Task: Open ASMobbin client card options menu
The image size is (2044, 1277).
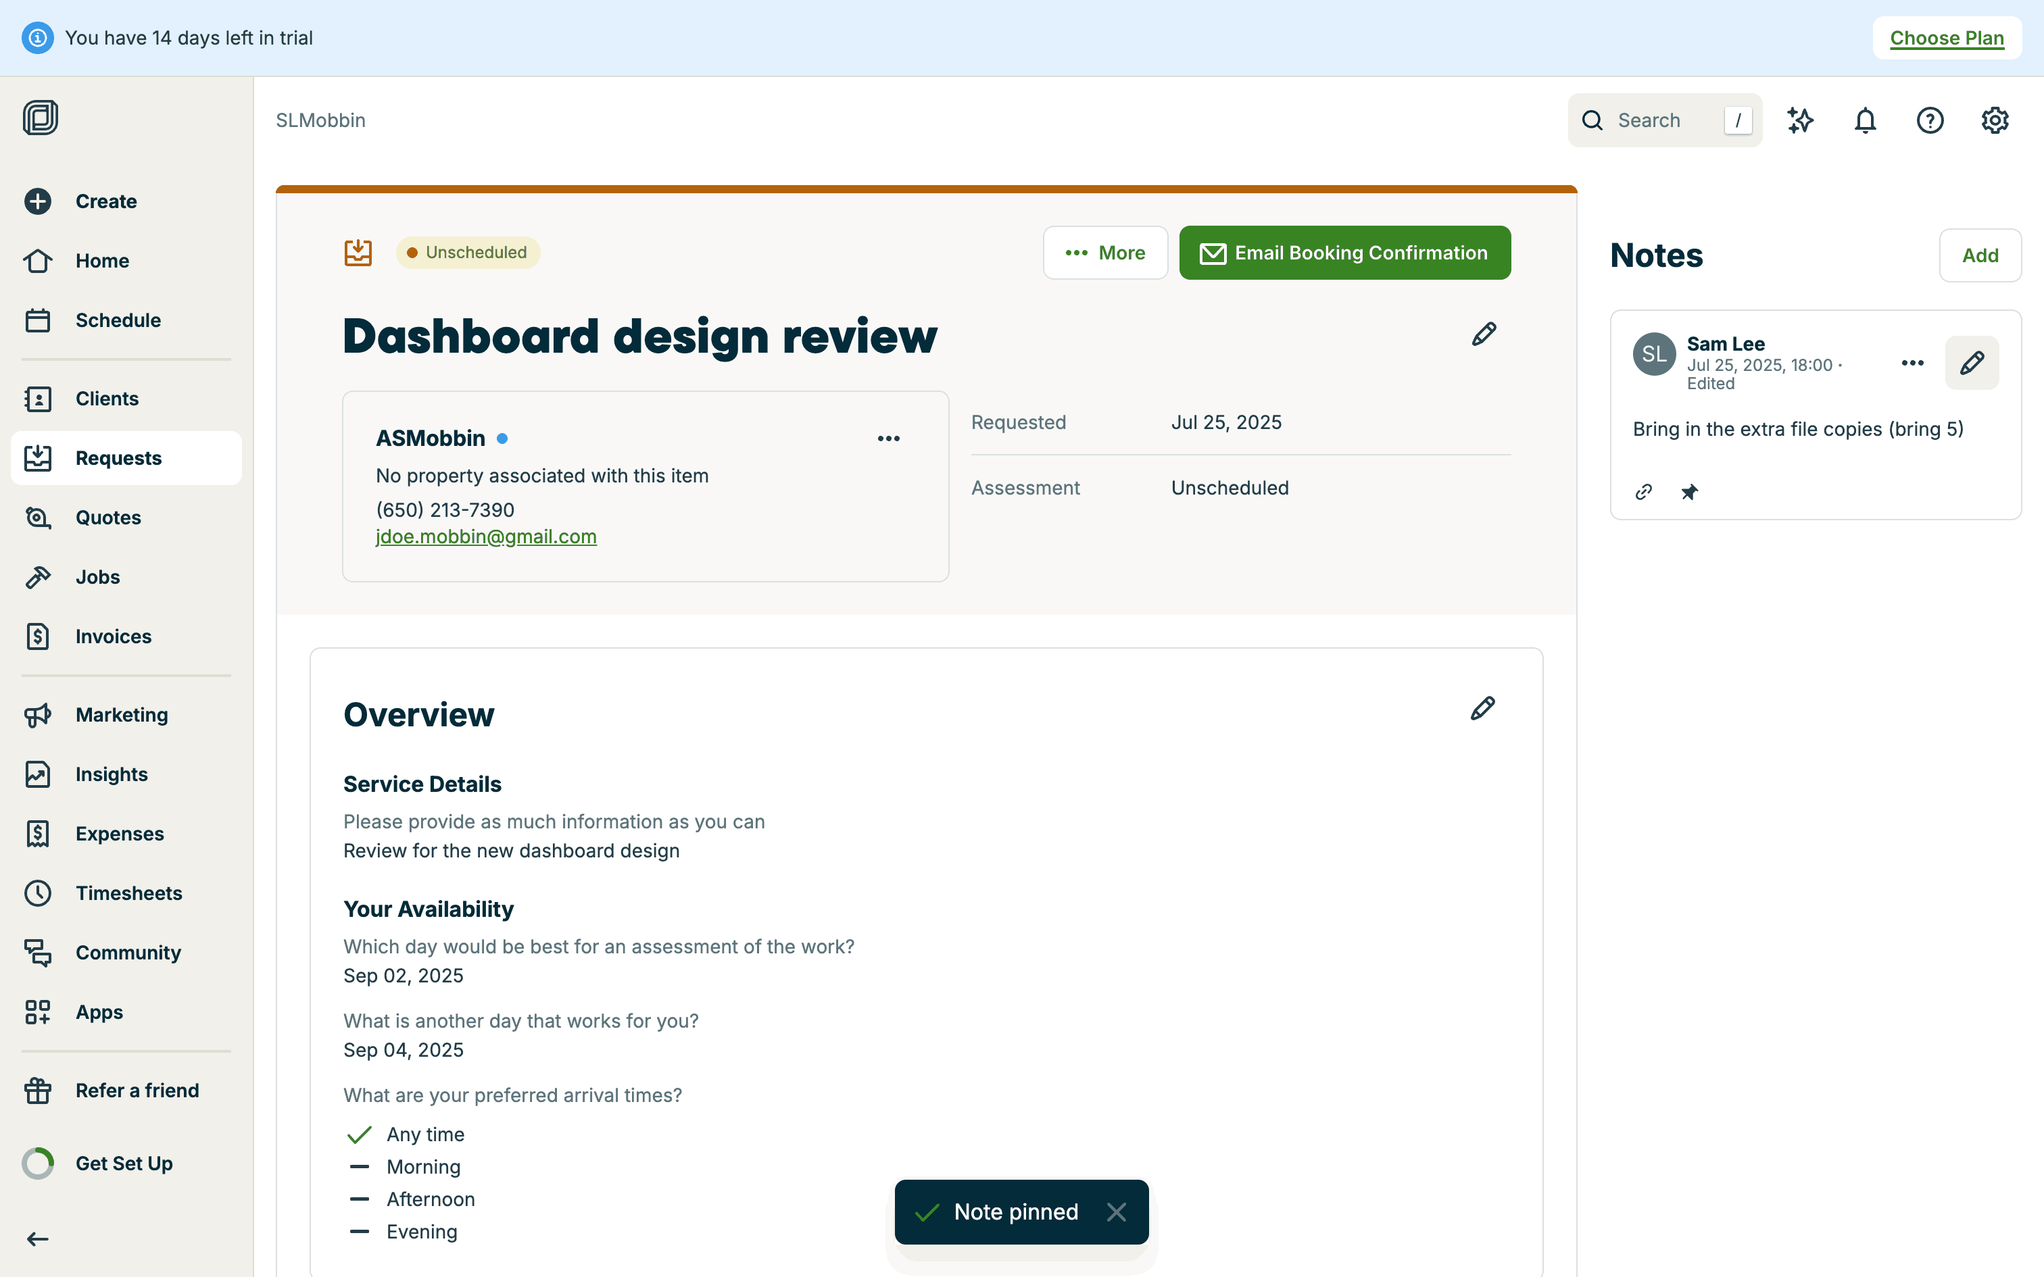Action: pyautogui.click(x=889, y=439)
